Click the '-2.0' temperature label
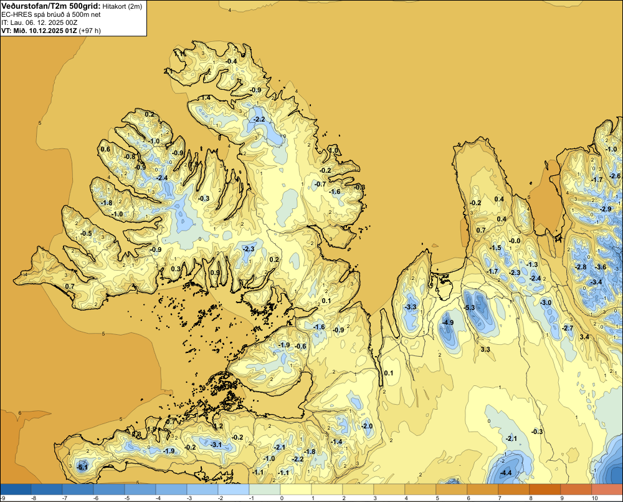Image resolution: width=623 pixels, height=502 pixels. click(x=367, y=426)
